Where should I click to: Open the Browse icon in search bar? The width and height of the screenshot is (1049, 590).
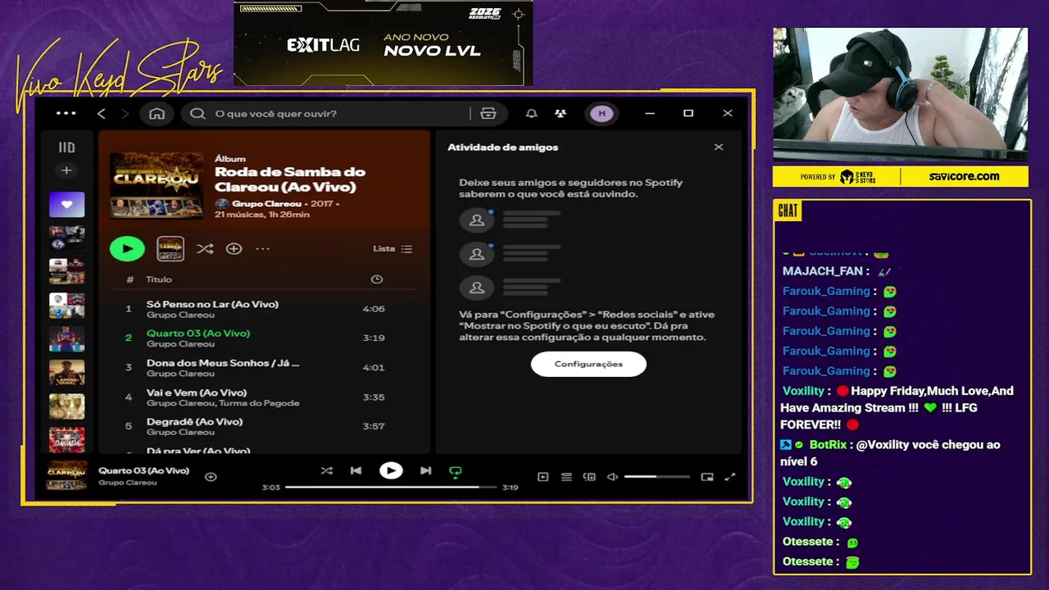(488, 114)
